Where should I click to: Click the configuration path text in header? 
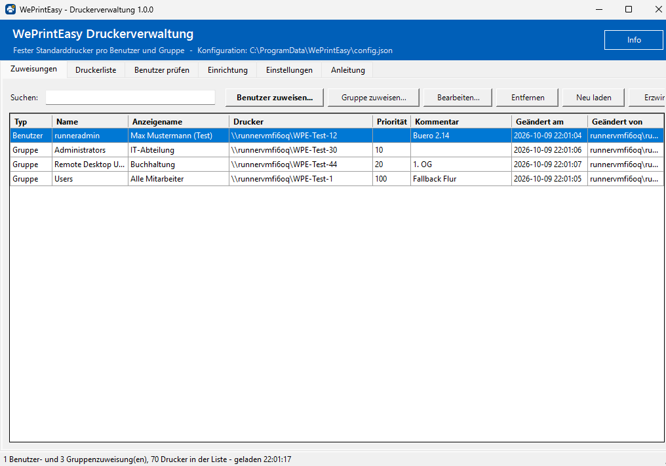295,50
